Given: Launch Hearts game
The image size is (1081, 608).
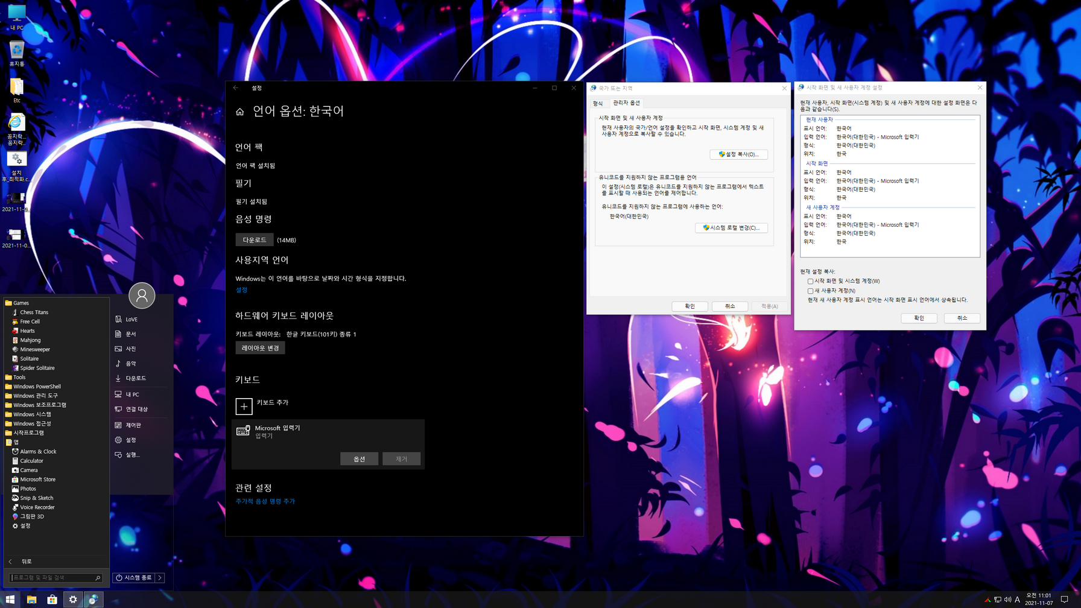Looking at the screenshot, I should click(27, 331).
